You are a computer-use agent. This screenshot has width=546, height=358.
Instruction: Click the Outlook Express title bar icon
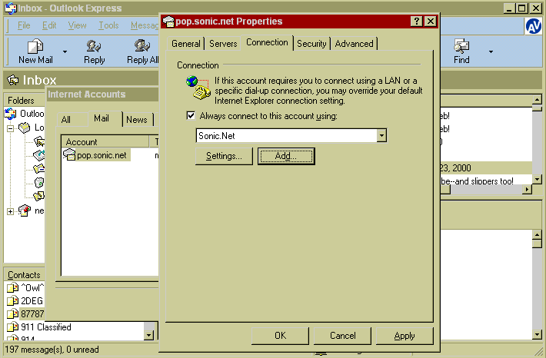[11, 8]
